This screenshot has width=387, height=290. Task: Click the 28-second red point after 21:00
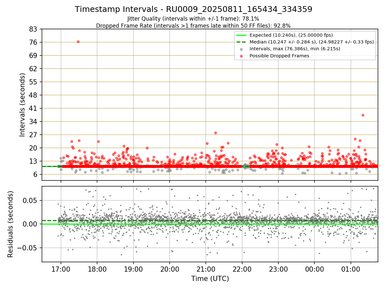(215, 133)
